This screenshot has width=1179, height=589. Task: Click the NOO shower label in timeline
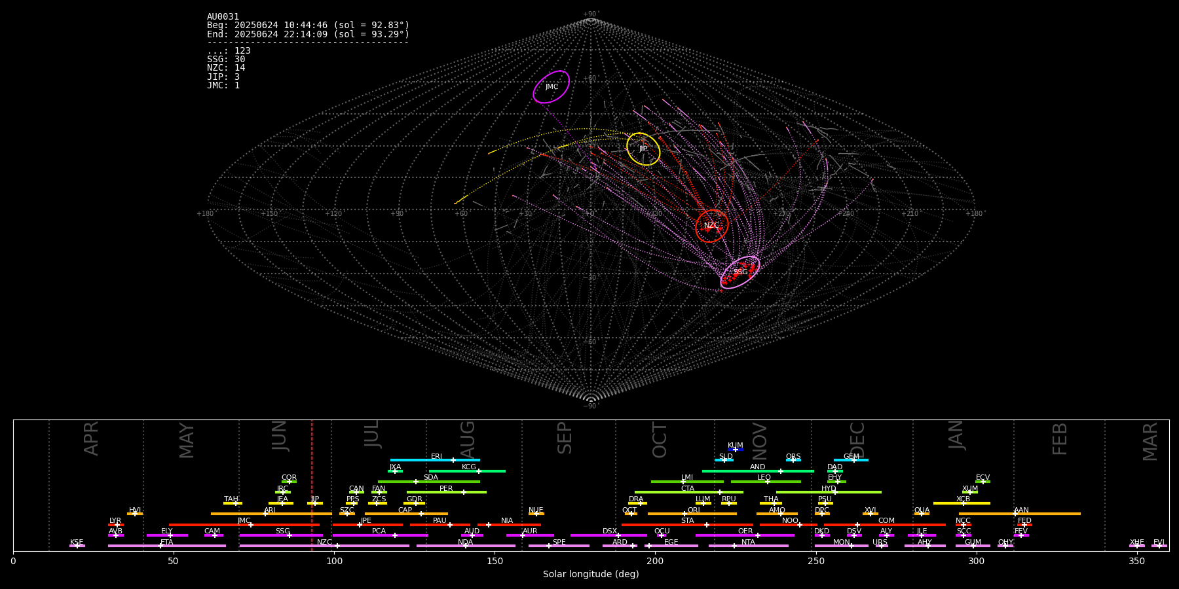click(x=790, y=521)
